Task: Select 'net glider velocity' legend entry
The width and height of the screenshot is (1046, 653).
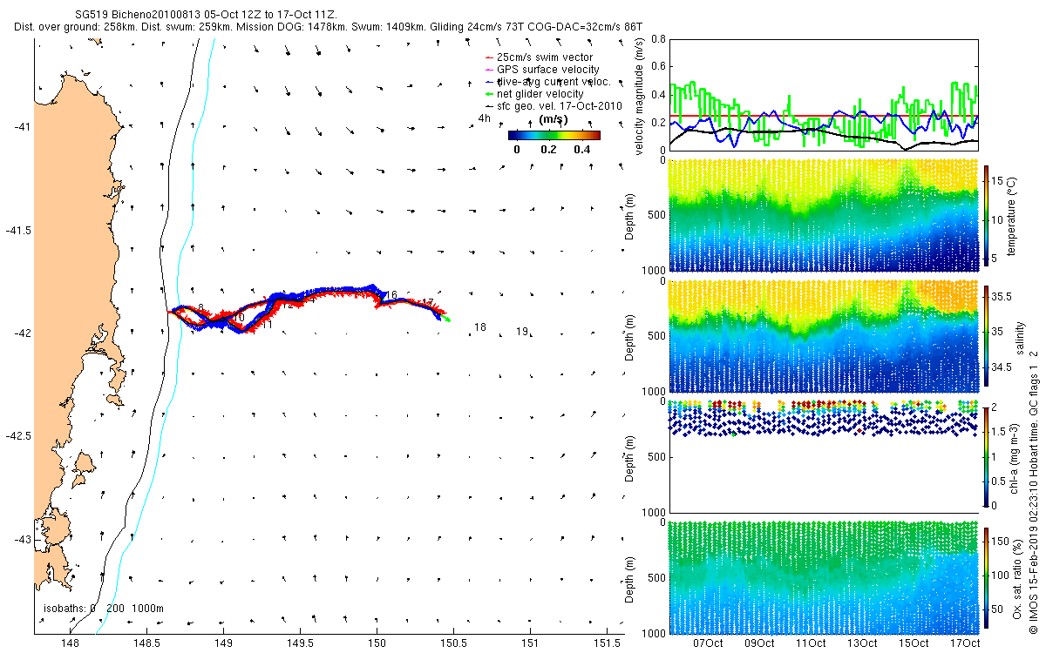Action: [534, 94]
